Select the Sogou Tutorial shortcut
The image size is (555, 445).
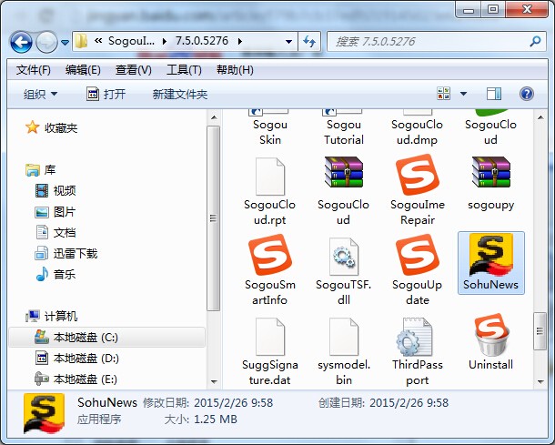[x=343, y=127]
